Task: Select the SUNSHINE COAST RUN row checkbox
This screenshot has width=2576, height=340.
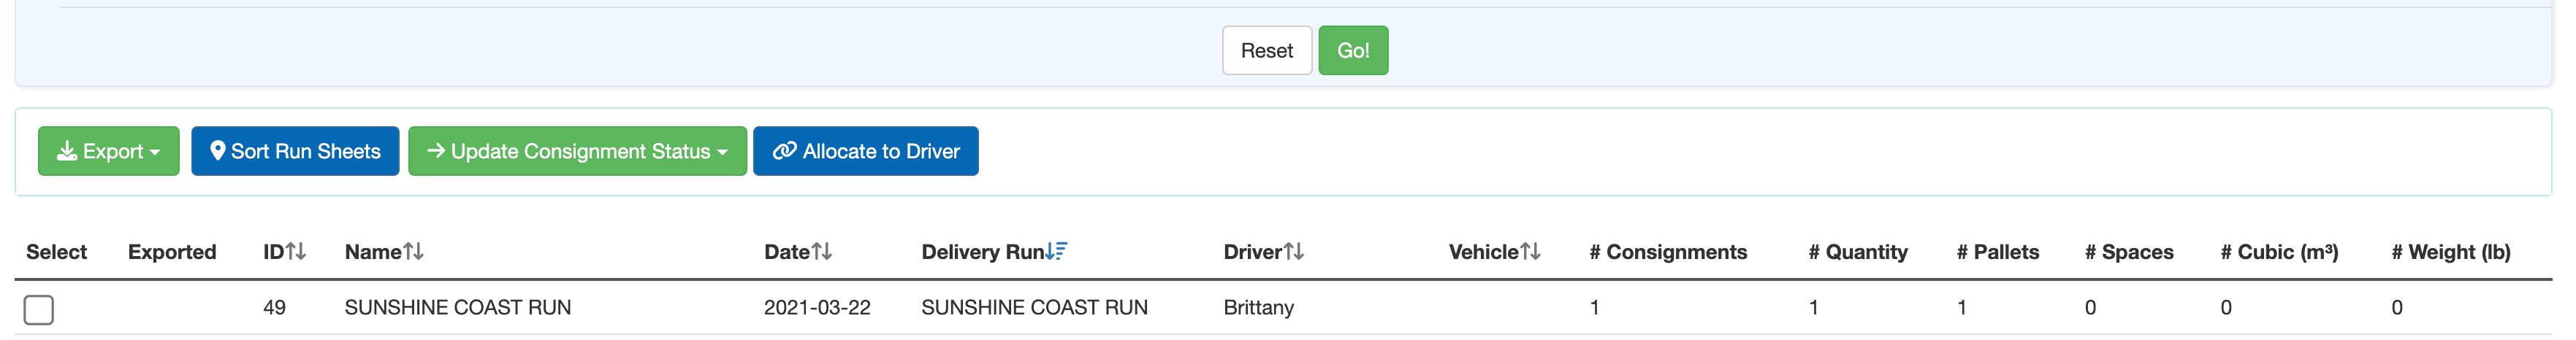Action: click(39, 310)
